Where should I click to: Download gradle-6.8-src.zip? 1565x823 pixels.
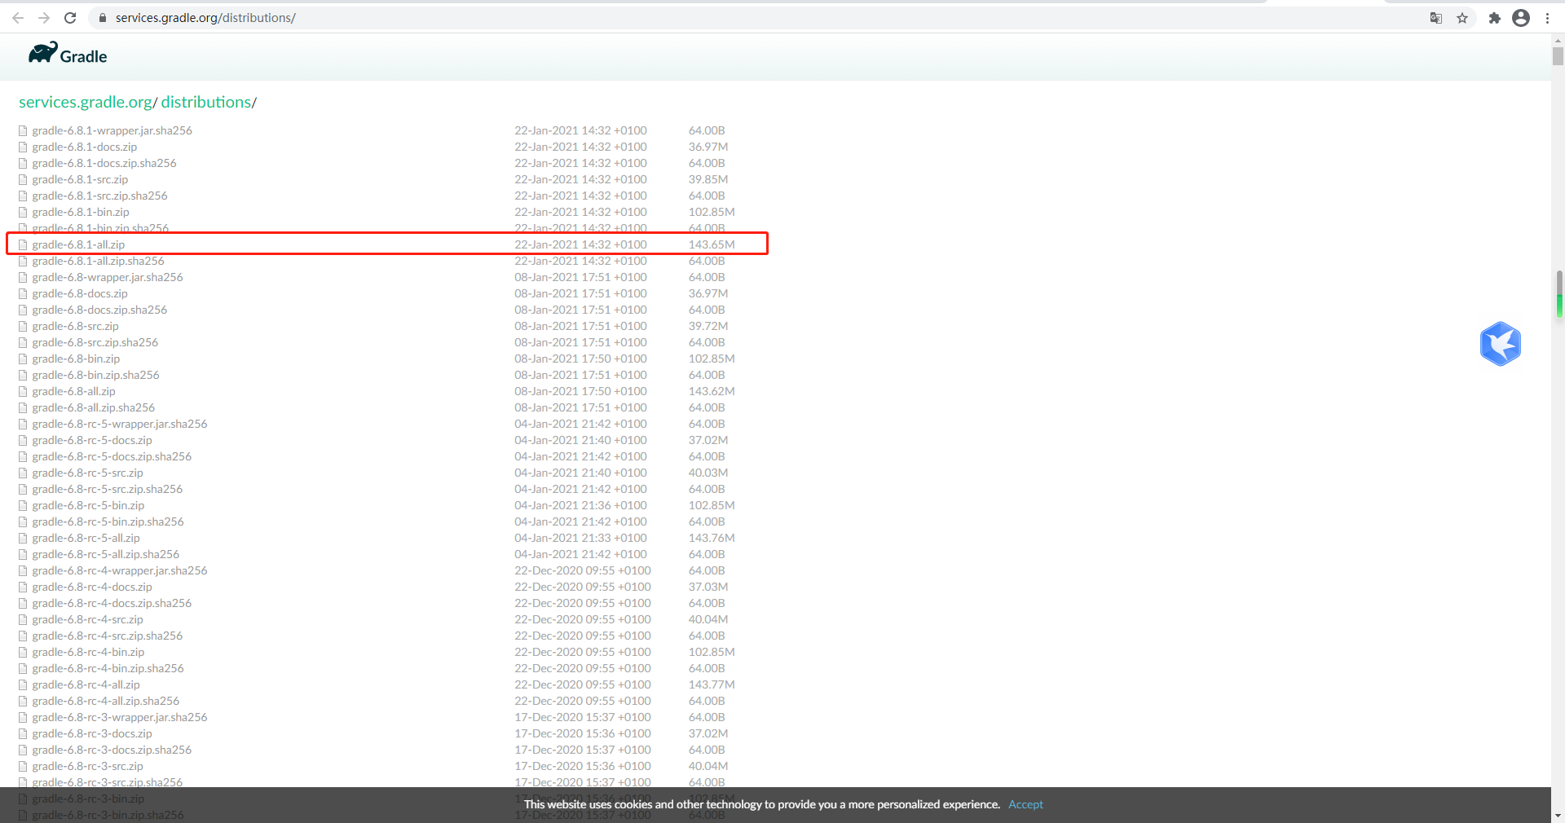click(75, 326)
